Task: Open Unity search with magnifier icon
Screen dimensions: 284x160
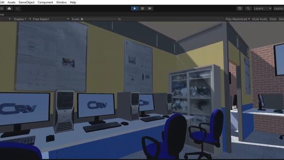Action: click(x=248, y=8)
